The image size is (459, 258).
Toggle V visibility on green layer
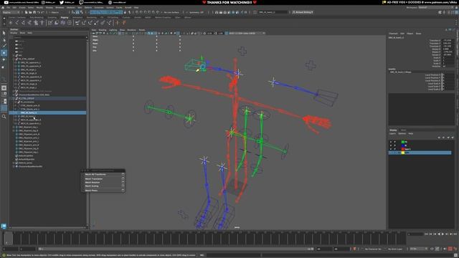coord(391,142)
